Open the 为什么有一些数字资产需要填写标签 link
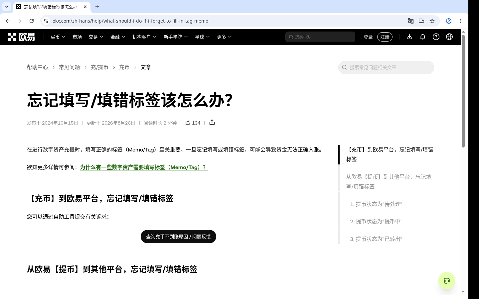The width and height of the screenshot is (479, 299). click(x=144, y=167)
